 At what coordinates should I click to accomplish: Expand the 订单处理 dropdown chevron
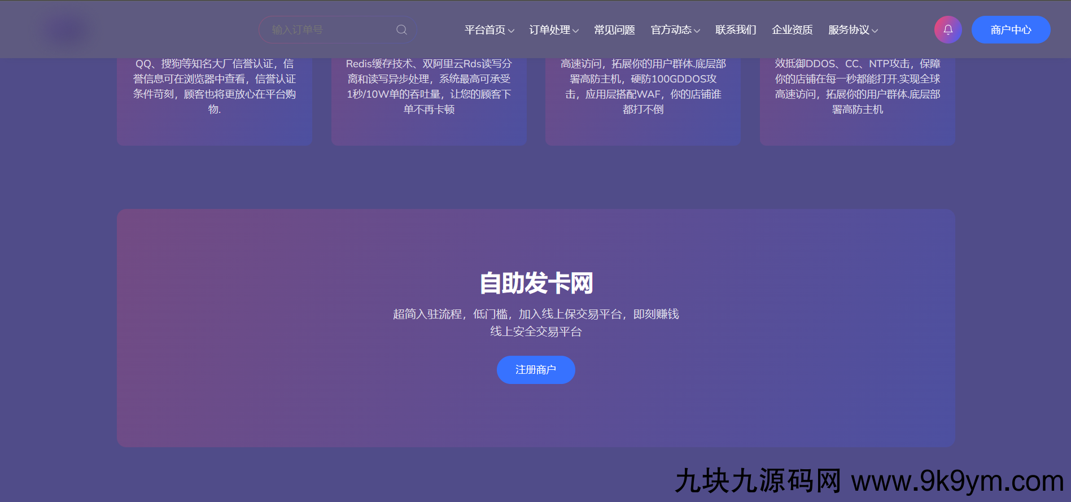(x=575, y=31)
